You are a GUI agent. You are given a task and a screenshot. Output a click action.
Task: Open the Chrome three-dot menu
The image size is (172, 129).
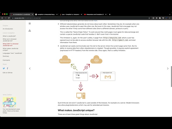170,18
